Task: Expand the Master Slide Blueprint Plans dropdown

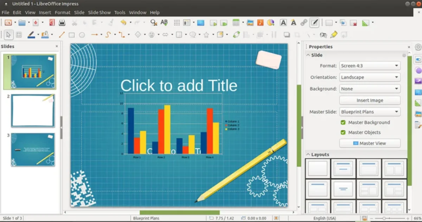Action: point(370,112)
